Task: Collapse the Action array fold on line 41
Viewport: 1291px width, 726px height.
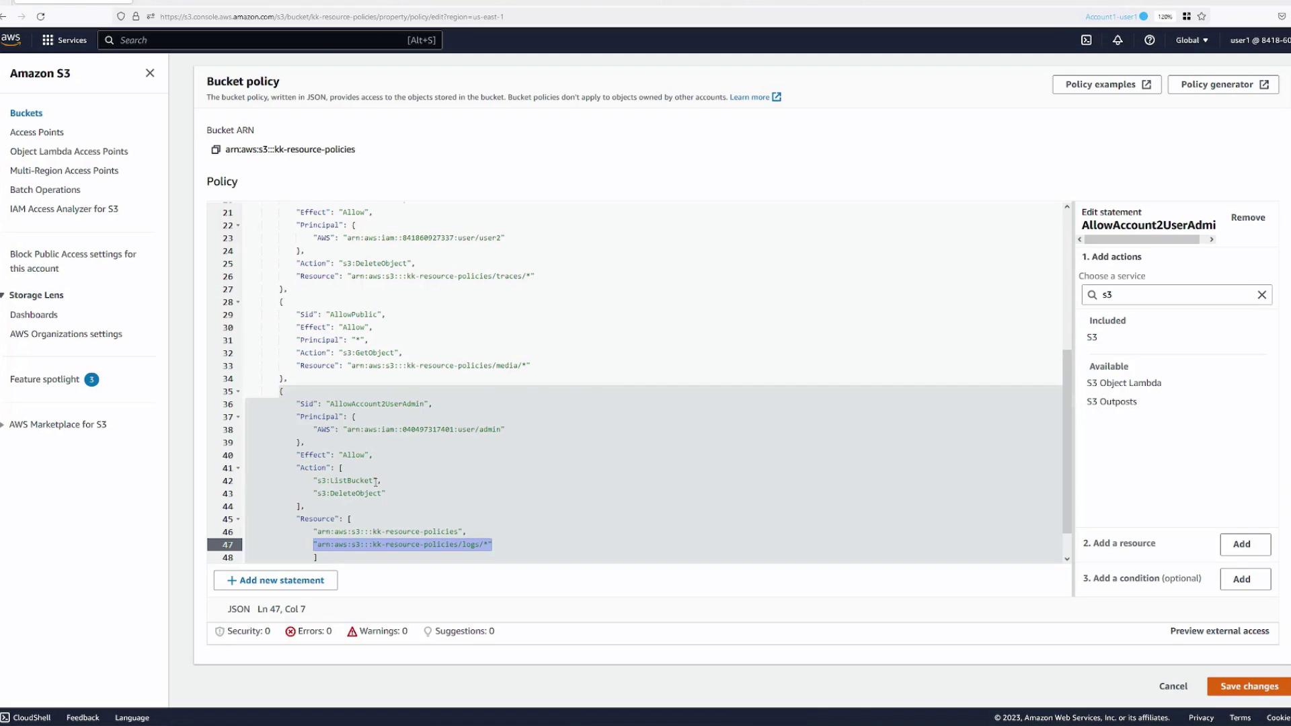Action: coord(238,468)
